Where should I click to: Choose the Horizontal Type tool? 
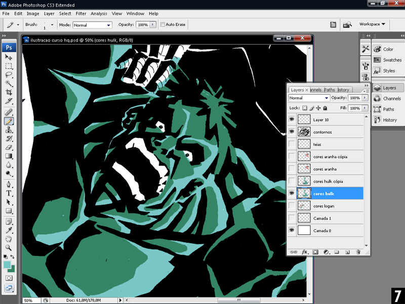pyautogui.click(x=9, y=194)
